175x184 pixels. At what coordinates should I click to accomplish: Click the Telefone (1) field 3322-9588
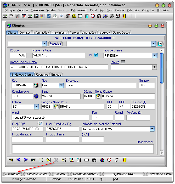[143, 107]
